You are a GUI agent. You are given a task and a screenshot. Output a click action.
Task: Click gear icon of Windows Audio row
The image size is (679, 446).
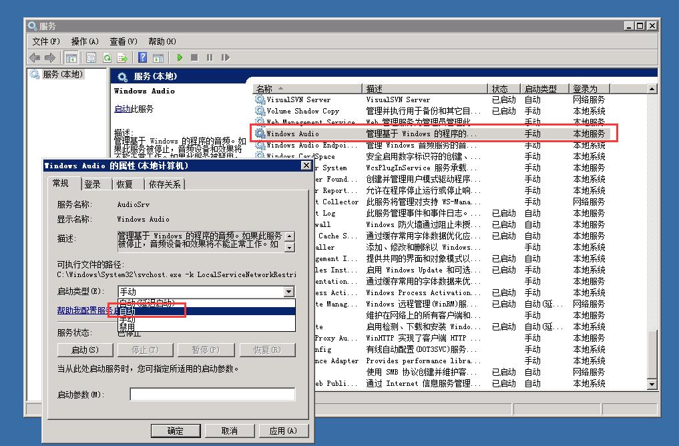click(260, 134)
